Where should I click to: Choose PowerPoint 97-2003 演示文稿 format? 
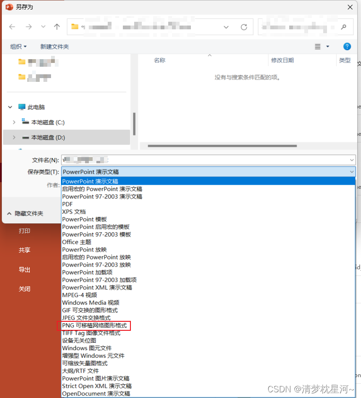coord(208,196)
